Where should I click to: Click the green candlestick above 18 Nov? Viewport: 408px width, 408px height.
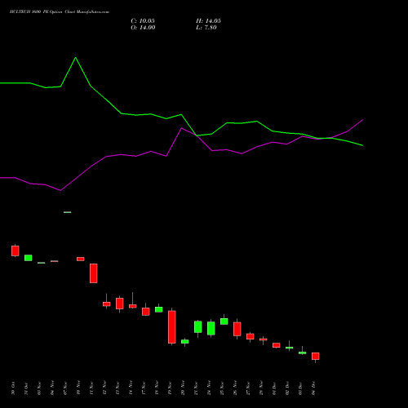point(159,309)
